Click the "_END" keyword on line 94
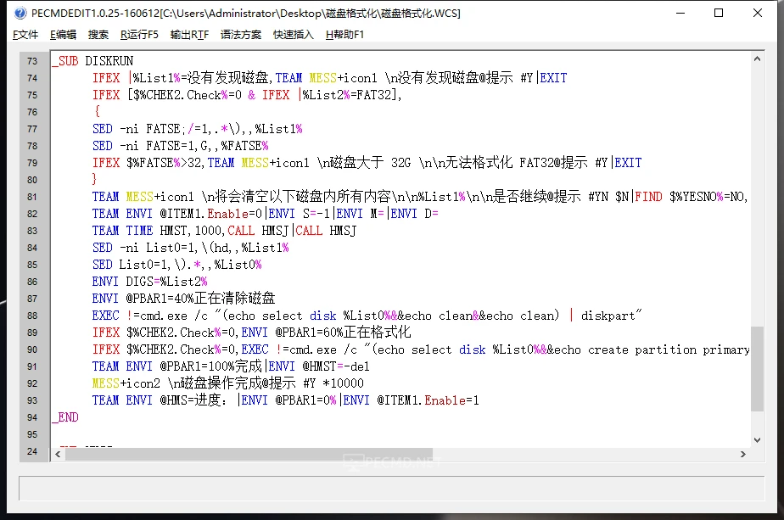Image resolution: width=784 pixels, height=520 pixels. (x=65, y=417)
